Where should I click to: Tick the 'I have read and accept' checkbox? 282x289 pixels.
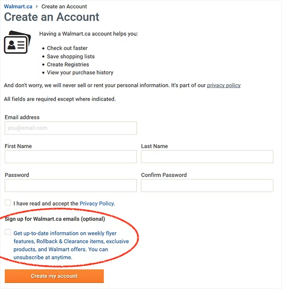click(8, 203)
